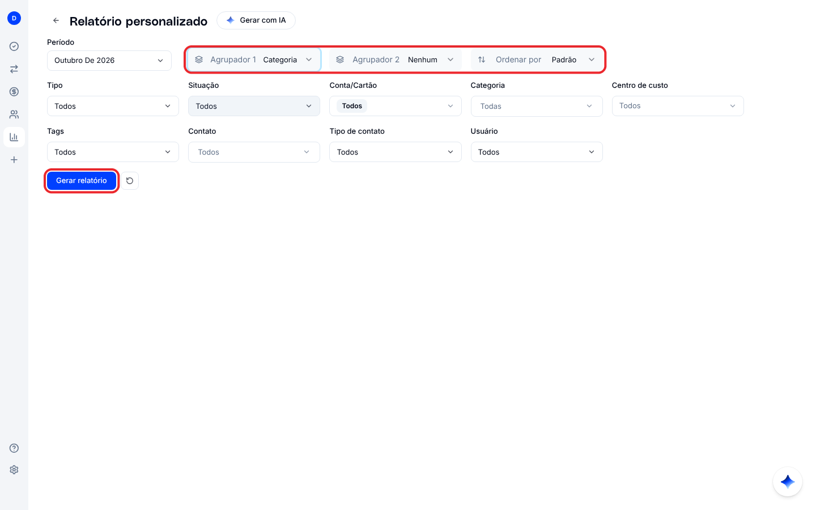Open the Conta/Cartão dropdown
Viewport: 816px width, 510px height.
point(396,106)
